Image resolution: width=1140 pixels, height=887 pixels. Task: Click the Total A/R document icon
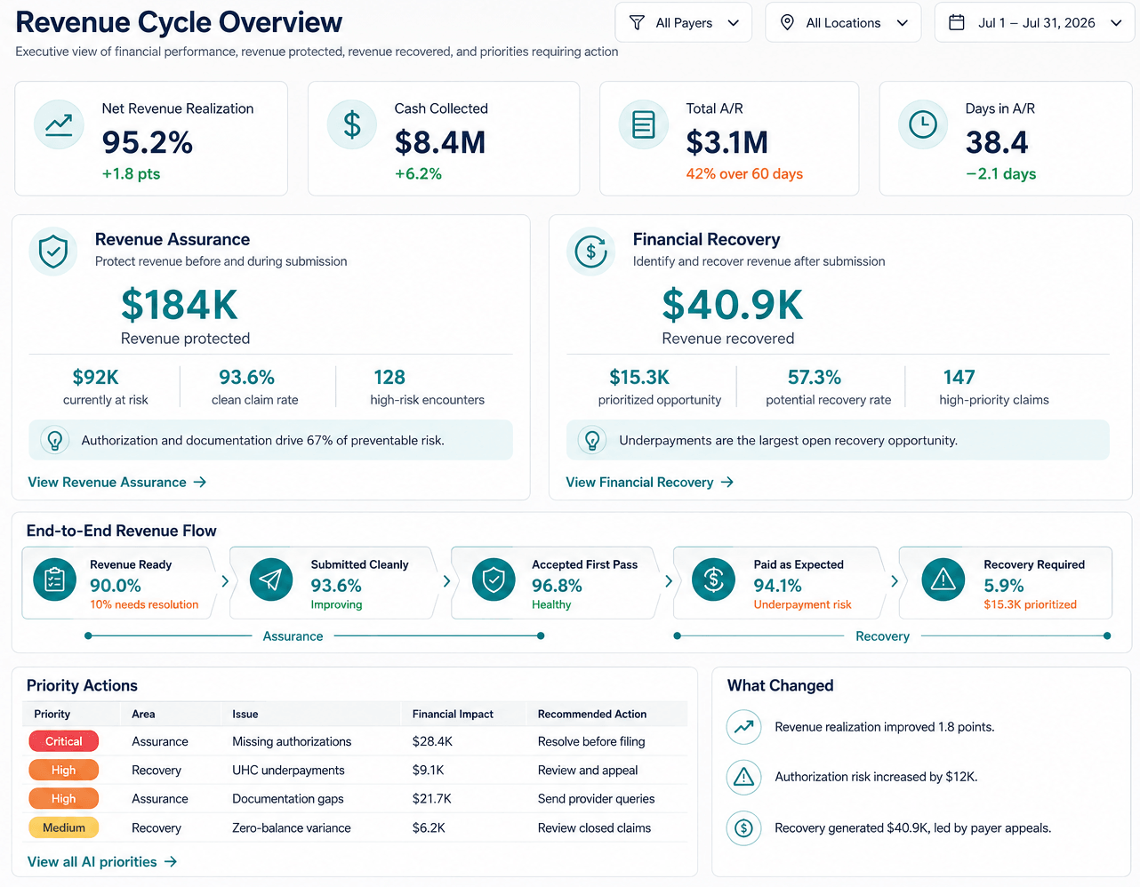coord(644,125)
